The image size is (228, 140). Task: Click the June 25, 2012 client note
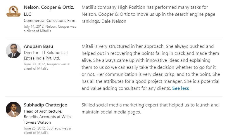coord(47,130)
